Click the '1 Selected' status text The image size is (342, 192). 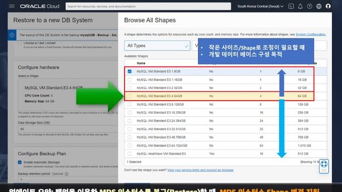tap(134, 162)
